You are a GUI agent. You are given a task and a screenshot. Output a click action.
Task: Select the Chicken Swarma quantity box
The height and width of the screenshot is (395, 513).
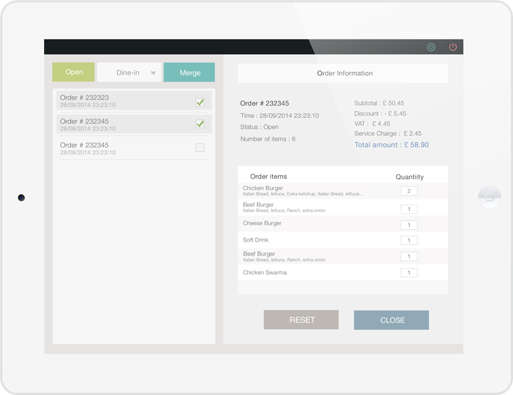coord(409,273)
